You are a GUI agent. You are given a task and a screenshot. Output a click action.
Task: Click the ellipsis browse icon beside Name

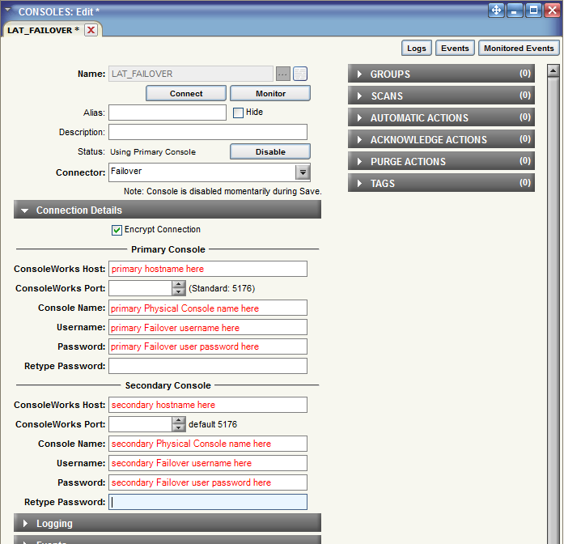pyautogui.click(x=282, y=74)
